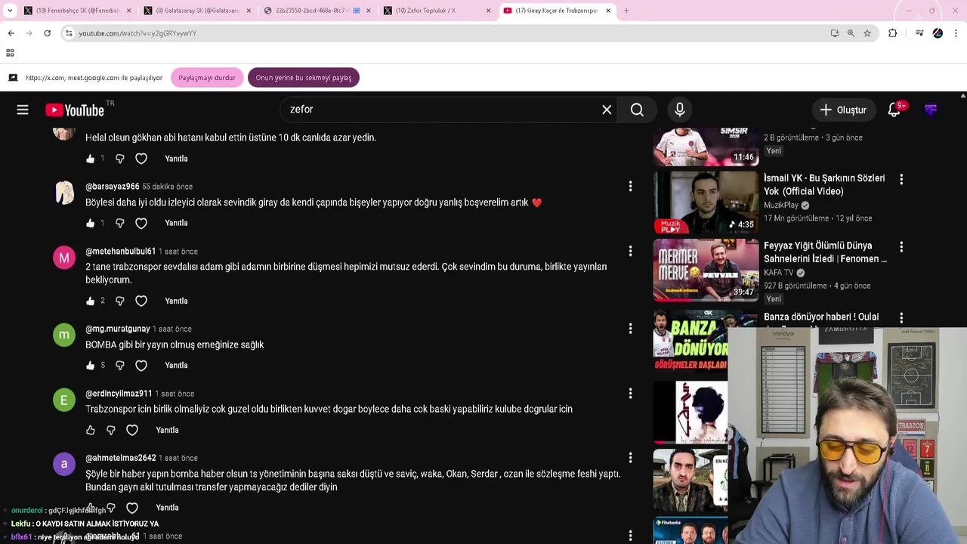Heart the comment by @metehanbulbul61
The height and width of the screenshot is (544, 967).
141,301
